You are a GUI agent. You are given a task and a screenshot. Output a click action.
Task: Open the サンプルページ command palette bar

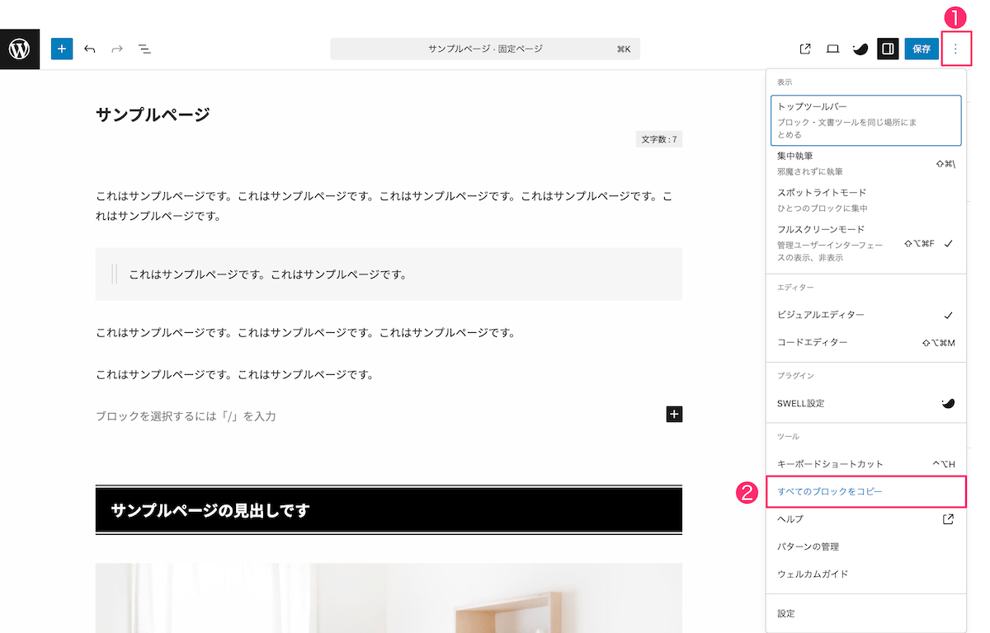tap(485, 49)
